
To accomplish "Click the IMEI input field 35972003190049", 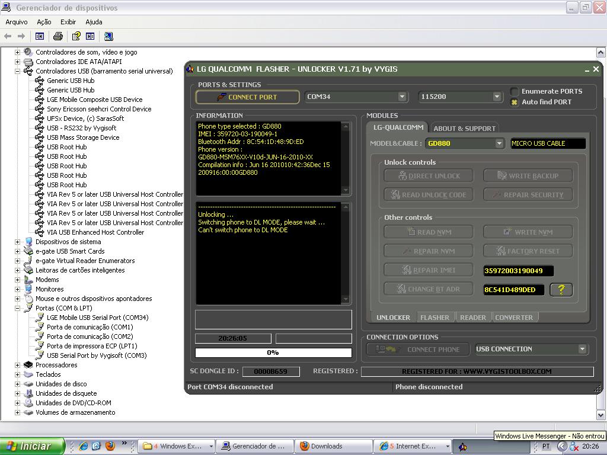I will (518, 271).
